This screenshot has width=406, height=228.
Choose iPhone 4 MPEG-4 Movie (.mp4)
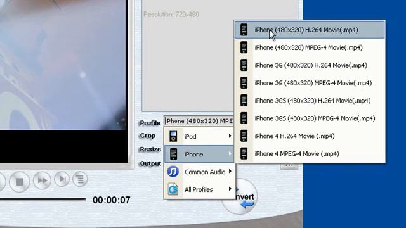pyautogui.click(x=310, y=153)
